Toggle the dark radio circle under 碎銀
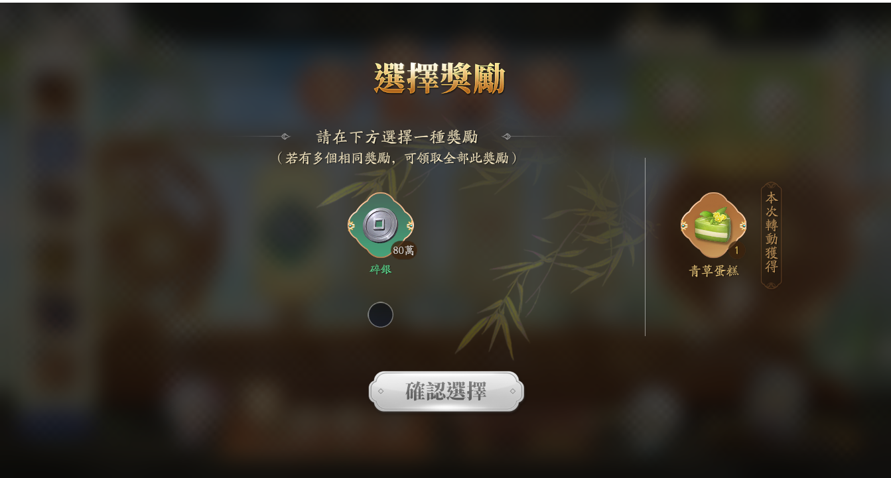Screen dimensions: 891x478 [380, 314]
